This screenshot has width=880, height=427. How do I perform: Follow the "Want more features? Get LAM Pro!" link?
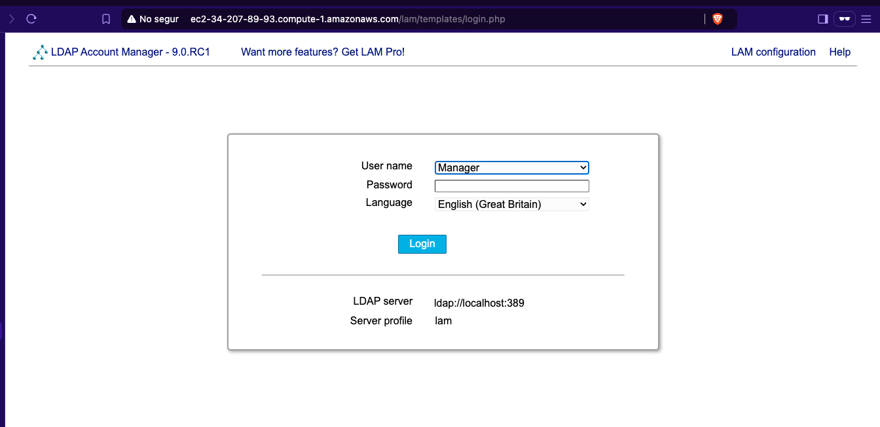point(323,52)
